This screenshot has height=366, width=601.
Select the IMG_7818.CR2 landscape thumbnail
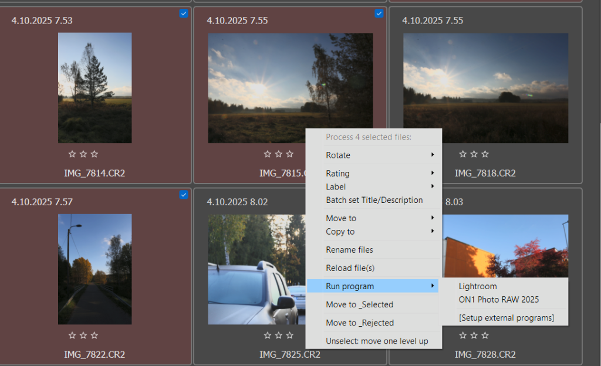(485, 88)
